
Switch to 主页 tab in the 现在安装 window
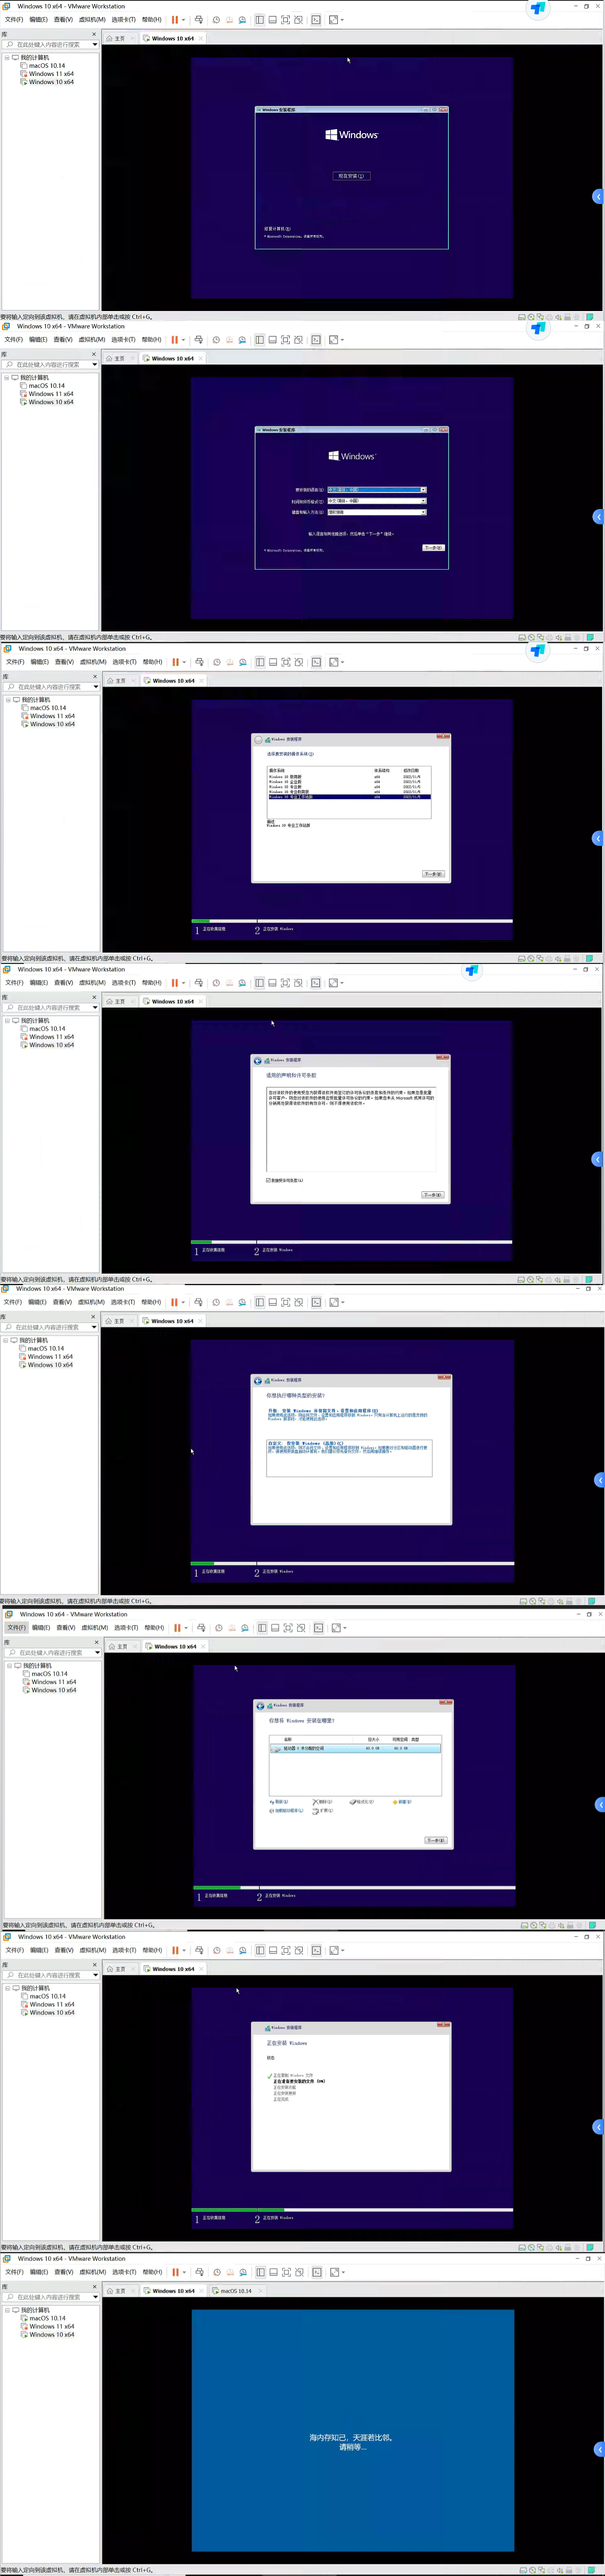point(116,39)
